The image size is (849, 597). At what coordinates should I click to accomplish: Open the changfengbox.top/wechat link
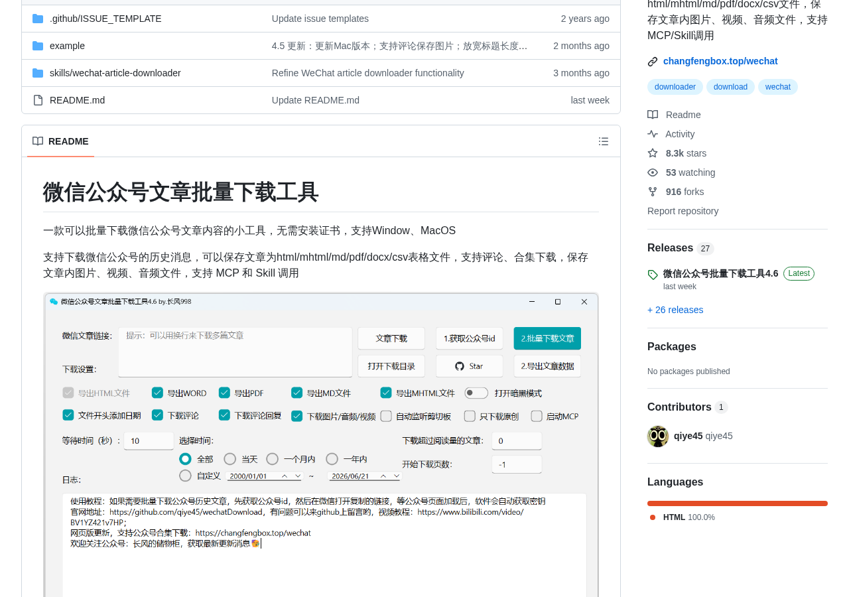pos(720,61)
